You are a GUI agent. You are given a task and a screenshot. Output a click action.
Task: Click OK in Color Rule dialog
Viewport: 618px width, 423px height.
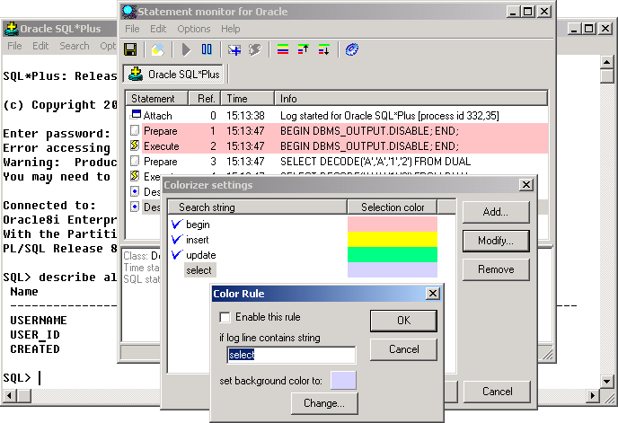click(403, 321)
